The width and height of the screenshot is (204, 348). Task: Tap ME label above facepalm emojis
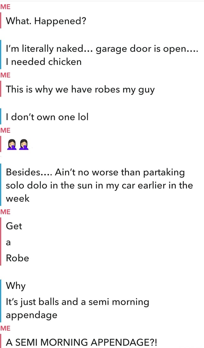pyautogui.click(x=5, y=130)
